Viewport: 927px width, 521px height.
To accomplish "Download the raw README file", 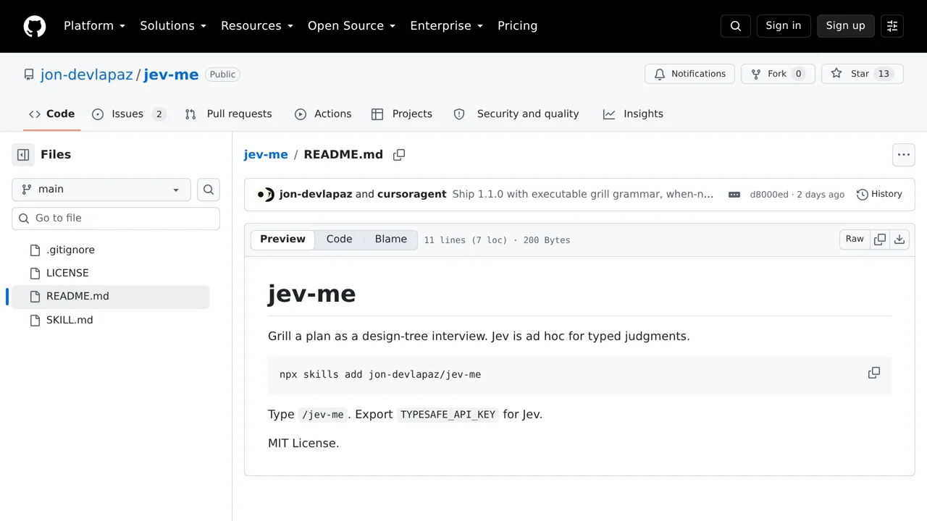I will [x=899, y=240].
